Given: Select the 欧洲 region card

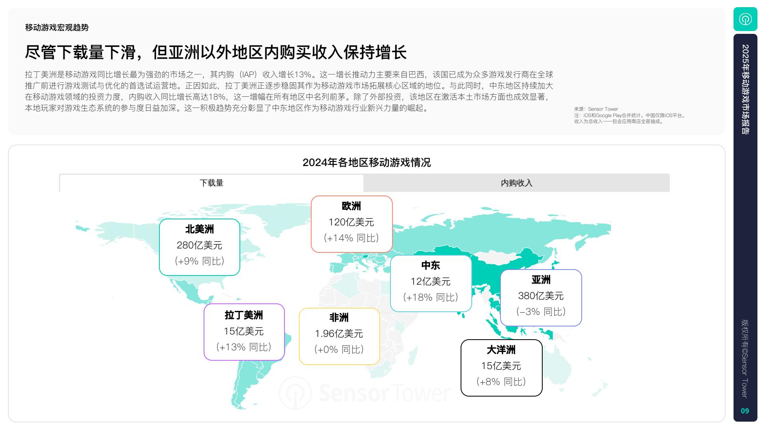Looking at the screenshot, I should (351, 224).
